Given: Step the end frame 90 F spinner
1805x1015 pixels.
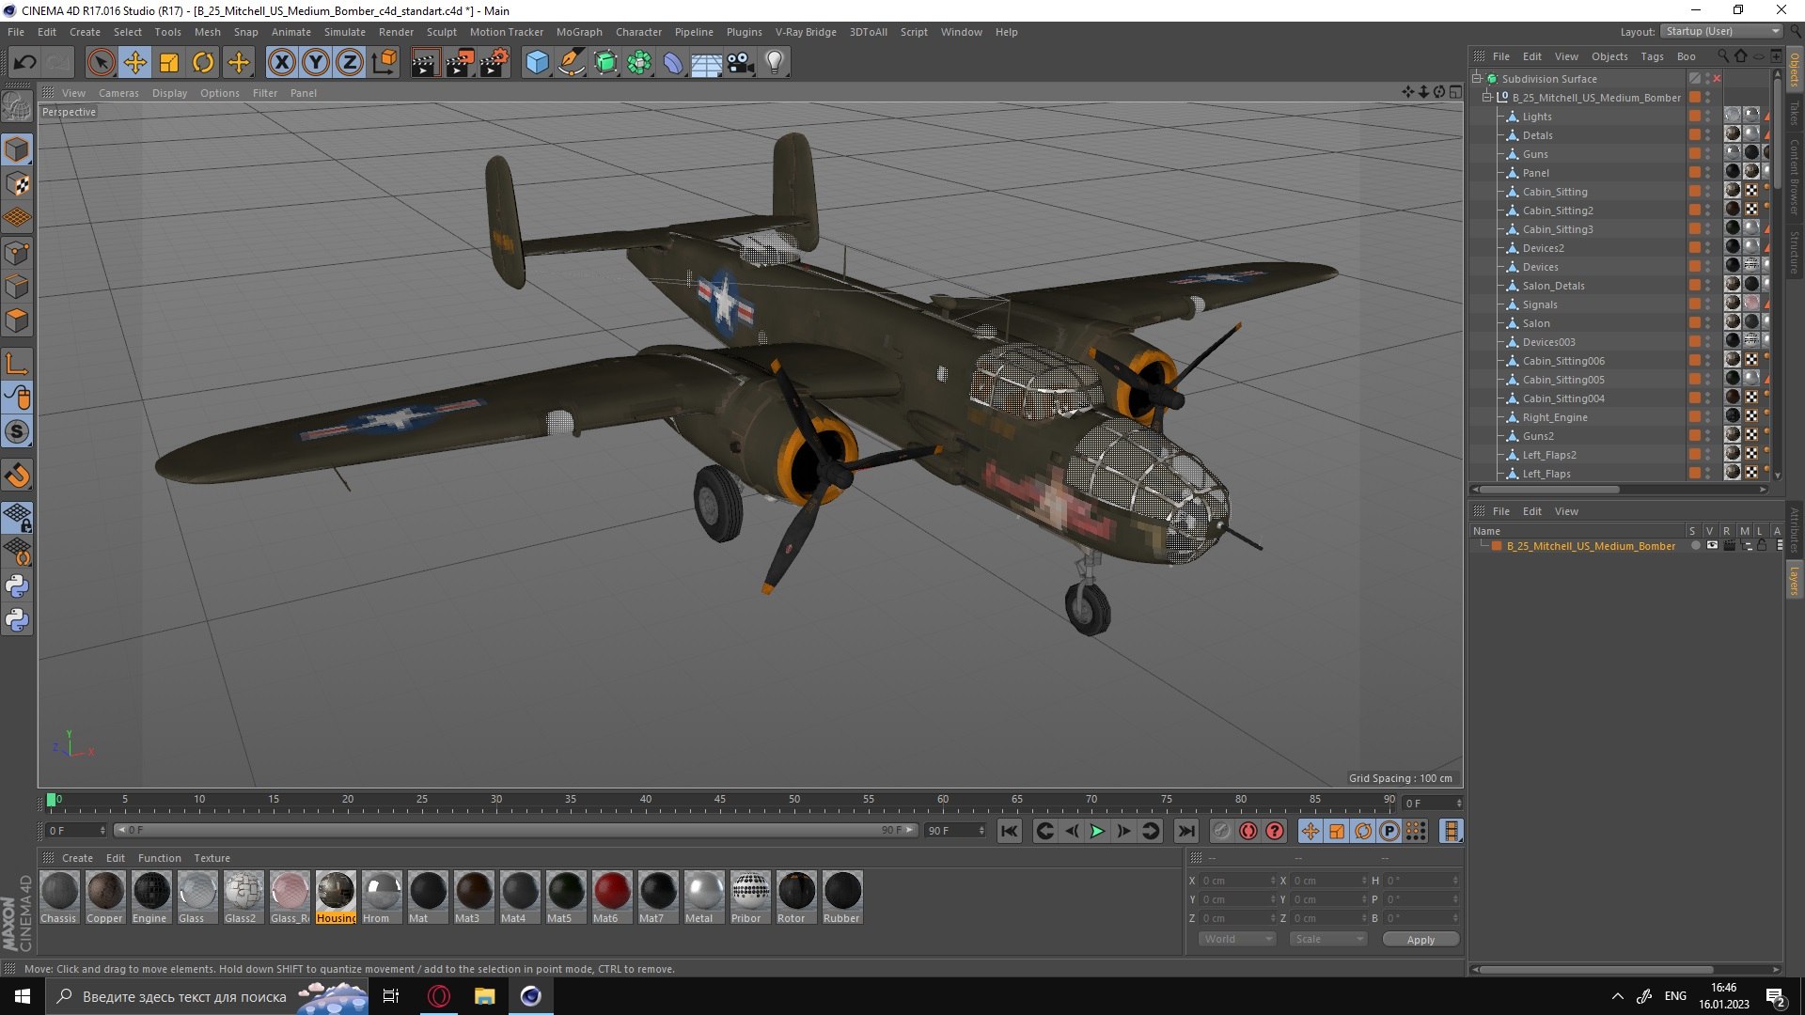Looking at the screenshot, I should 981,831.
